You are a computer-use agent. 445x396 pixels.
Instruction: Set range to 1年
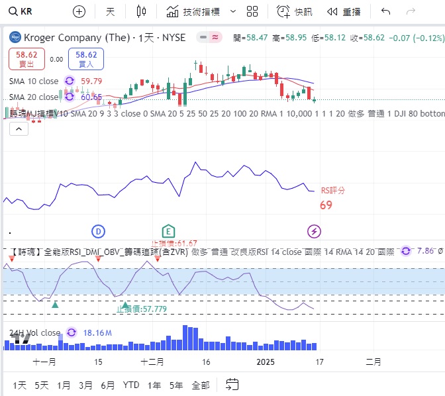[x=154, y=385]
